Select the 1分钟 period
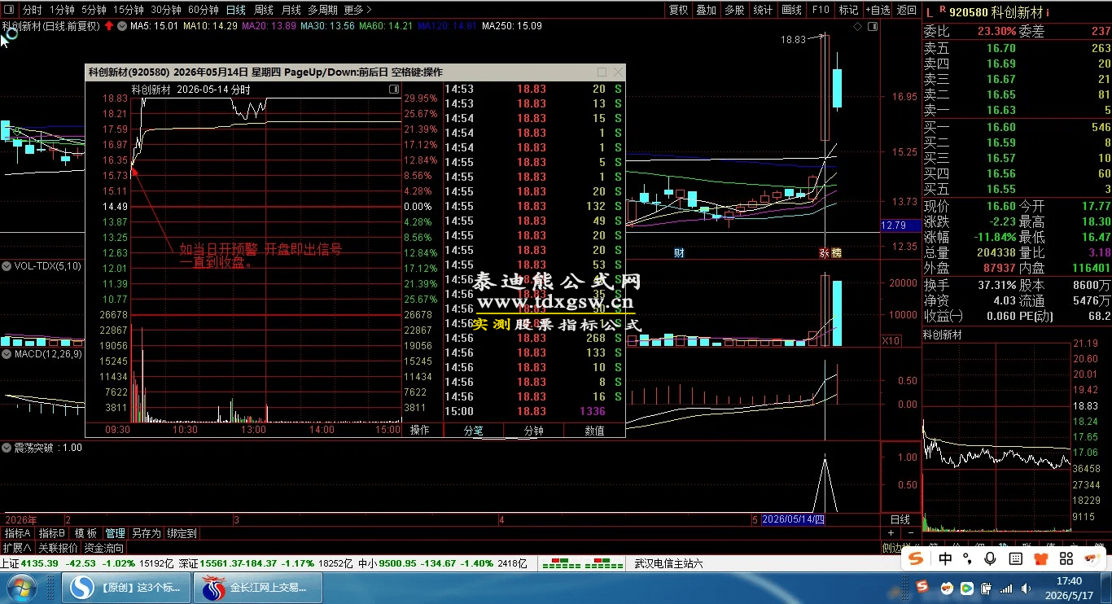 tap(62, 10)
